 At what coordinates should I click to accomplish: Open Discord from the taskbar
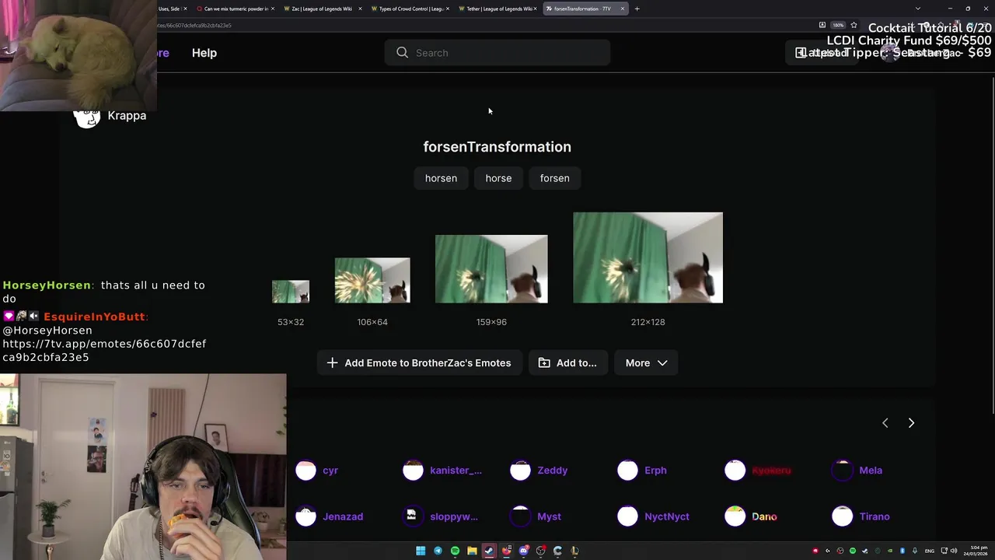[524, 551]
